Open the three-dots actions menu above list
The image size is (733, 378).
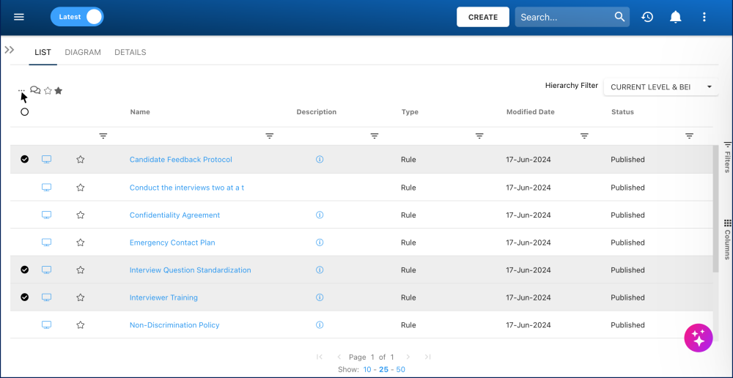point(21,90)
